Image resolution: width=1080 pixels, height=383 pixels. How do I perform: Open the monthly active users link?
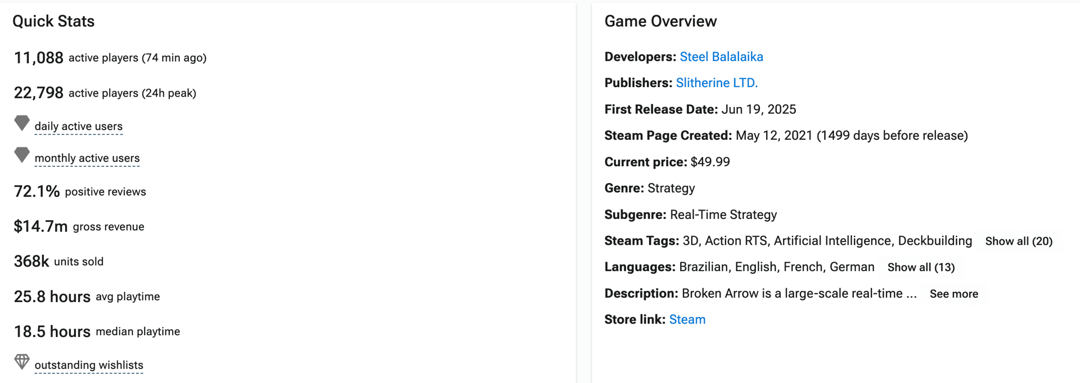(87, 158)
